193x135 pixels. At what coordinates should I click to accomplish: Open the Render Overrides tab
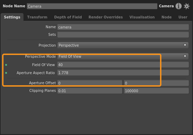tap(106, 17)
